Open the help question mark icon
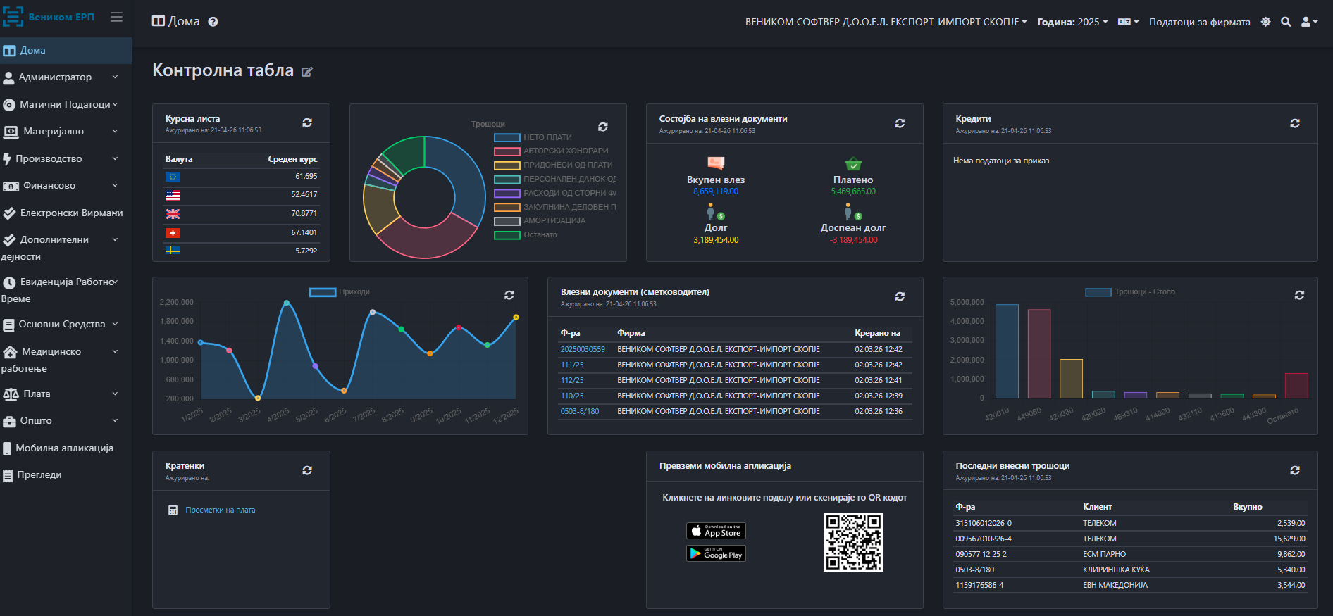The height and width of the screenshot is (616, 1333). tap(213, 22)
